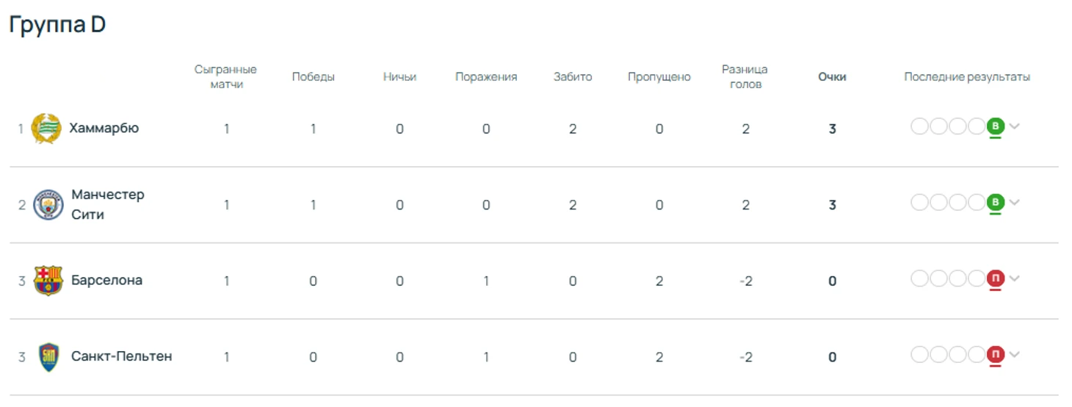
Task: Click the Разница голов column header
Action: (745, 76)
